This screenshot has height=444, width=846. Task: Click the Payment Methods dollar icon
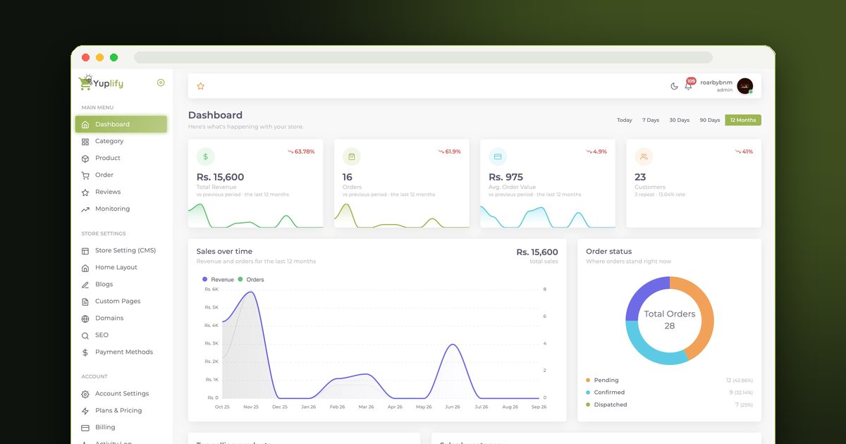pyautogui.click(x=85, y=352)
